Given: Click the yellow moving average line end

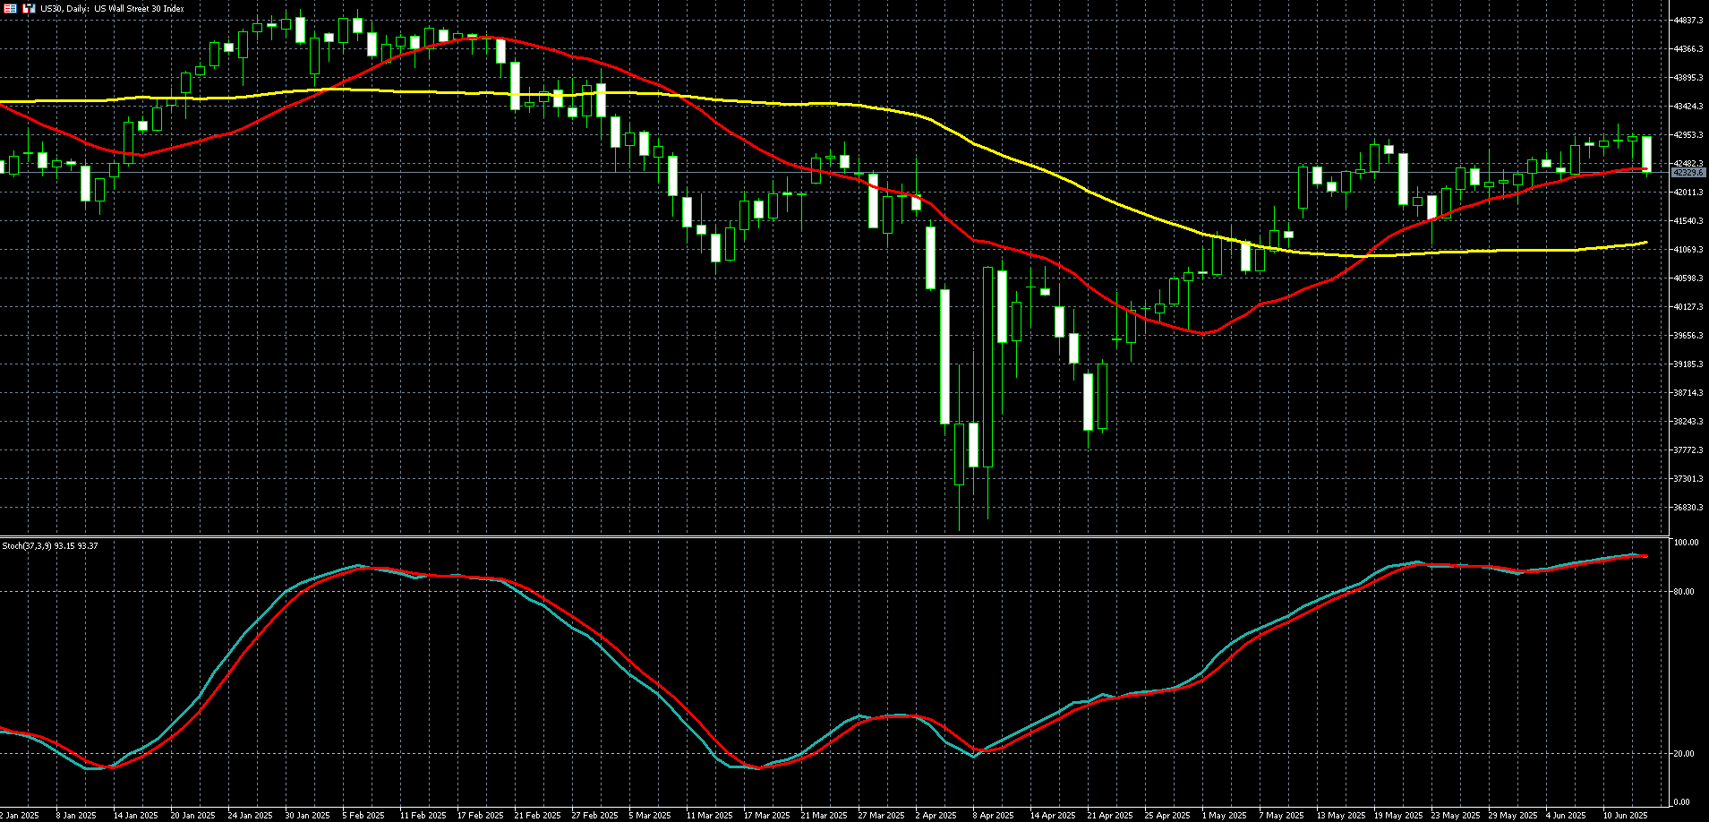Looking at the screenshot, I should coord(1645,243).
